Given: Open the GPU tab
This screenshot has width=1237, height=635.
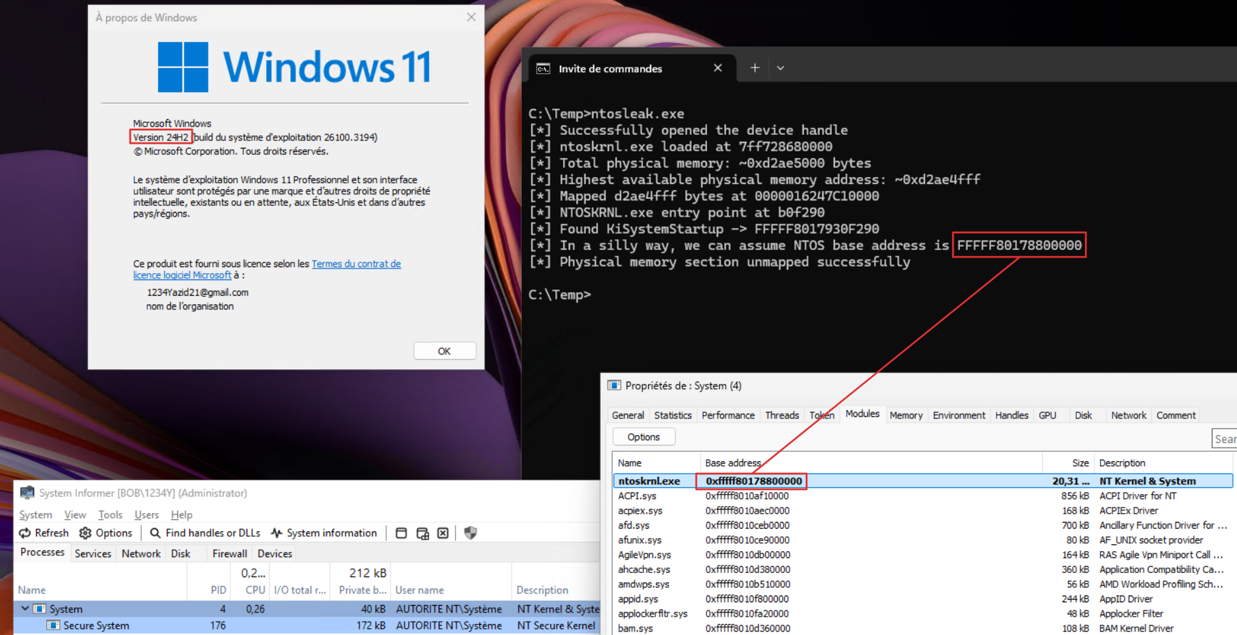Looking at the screenshot, I should [1047, 415].
